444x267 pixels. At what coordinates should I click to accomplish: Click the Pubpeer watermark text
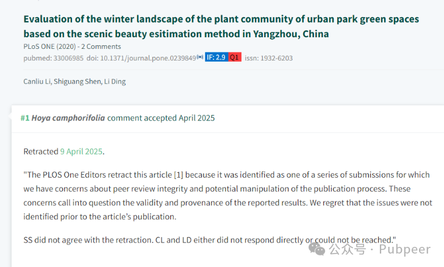coord(404,249)
